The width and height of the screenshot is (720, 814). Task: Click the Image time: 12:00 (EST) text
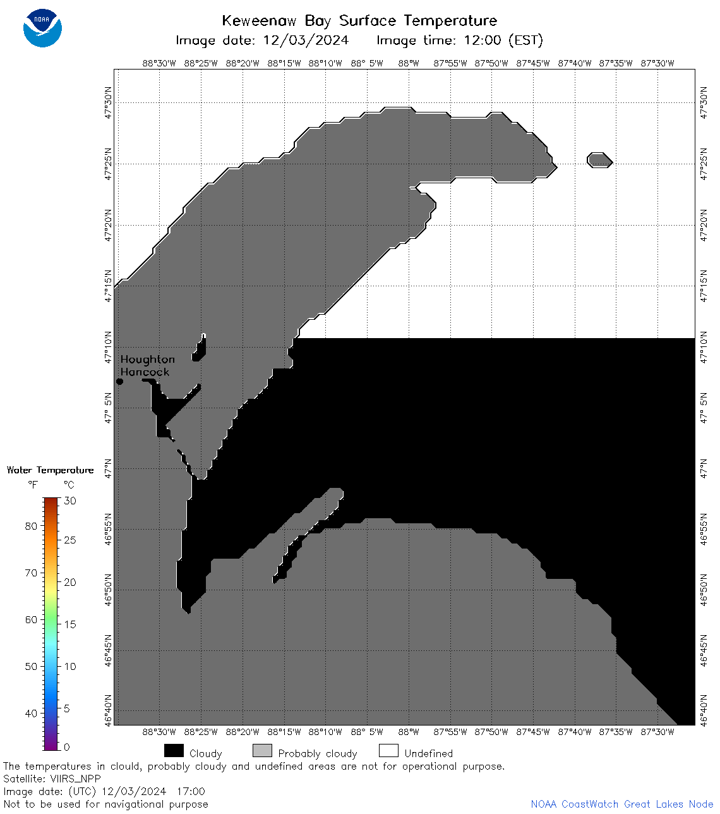tap(460, 40)
